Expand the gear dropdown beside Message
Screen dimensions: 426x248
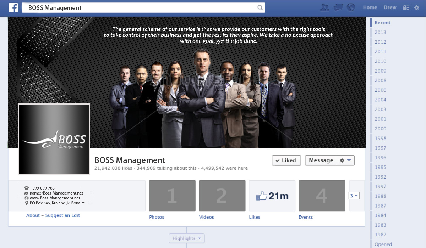(x=345, y=160)
